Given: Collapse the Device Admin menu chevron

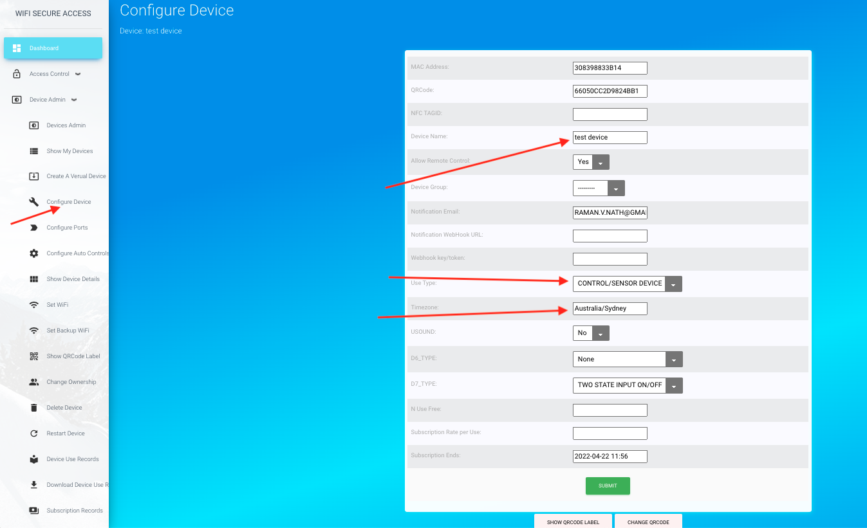Looking at the screenshot, I should (74, 100).
